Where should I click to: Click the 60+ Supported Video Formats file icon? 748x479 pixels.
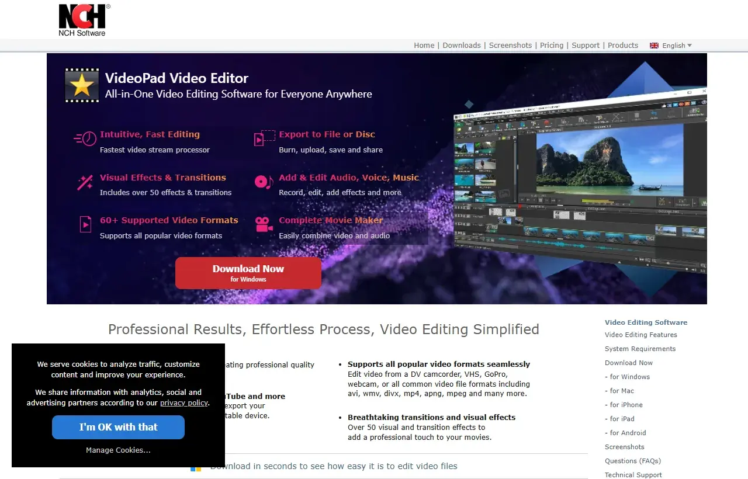(85, 224)
